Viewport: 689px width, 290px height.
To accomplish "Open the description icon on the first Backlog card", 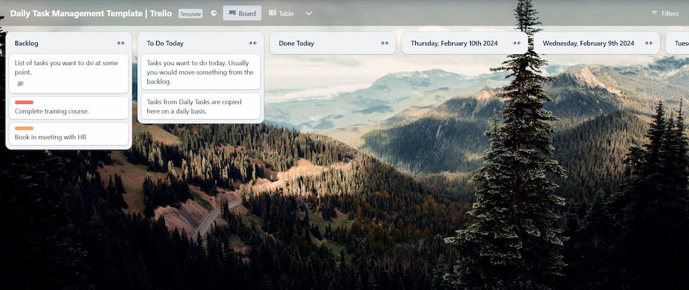I will tap(20, 84).
